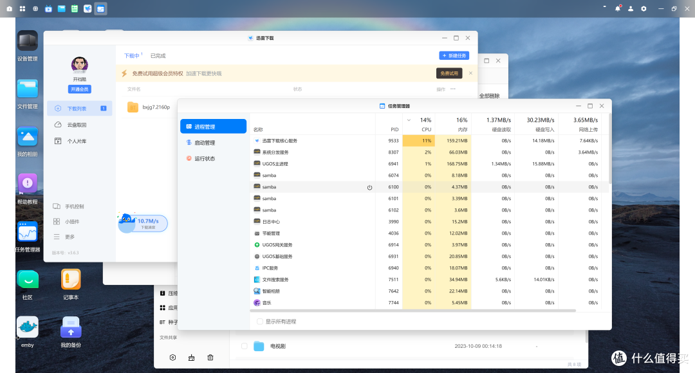Click the user avatar in 迅雷下载 window

[x=79, y=65]
